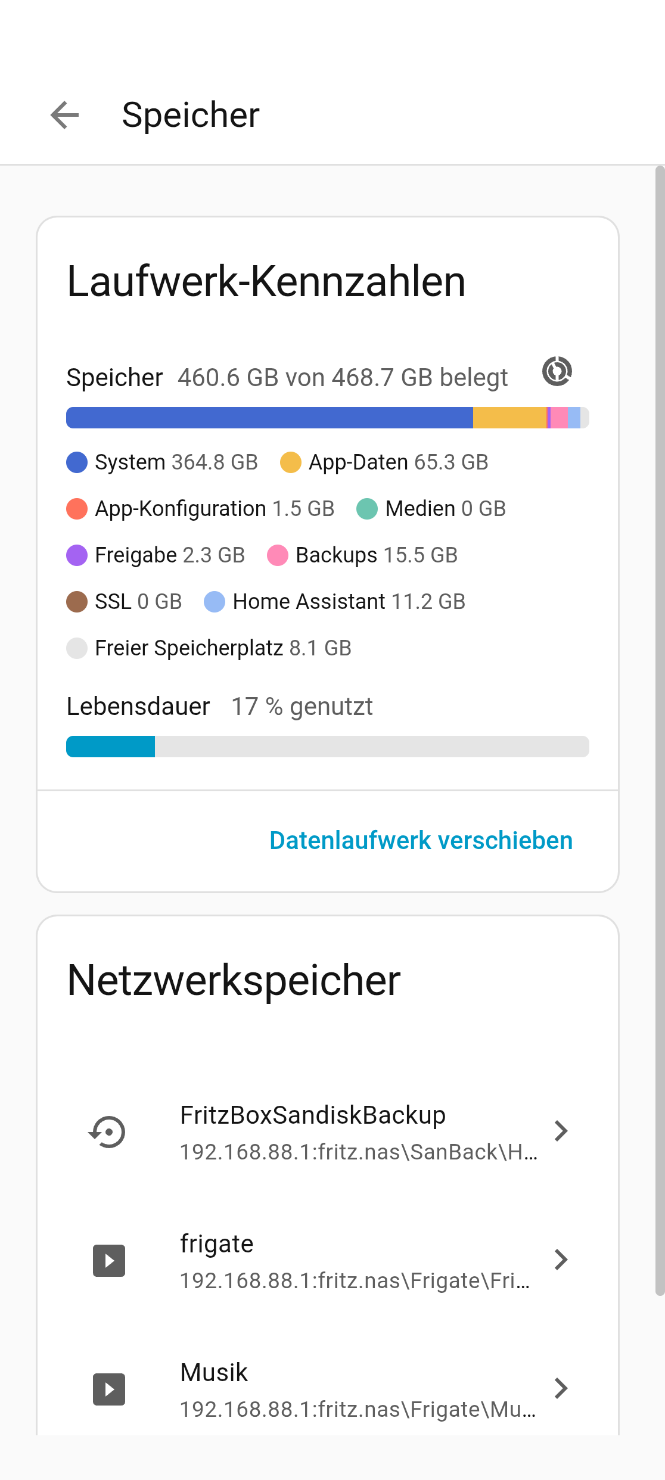Select the blue System segment of storage bar
This screenshot has width=665, height=1480.
point(269,418)
